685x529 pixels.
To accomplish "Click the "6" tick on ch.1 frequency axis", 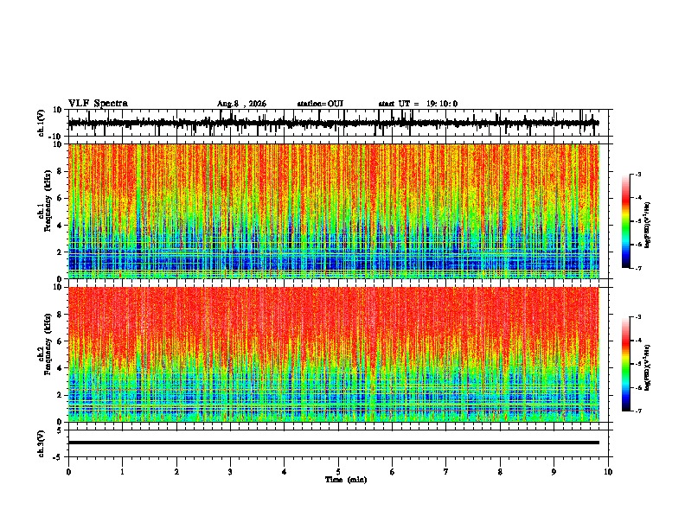I will pos(61,198).
